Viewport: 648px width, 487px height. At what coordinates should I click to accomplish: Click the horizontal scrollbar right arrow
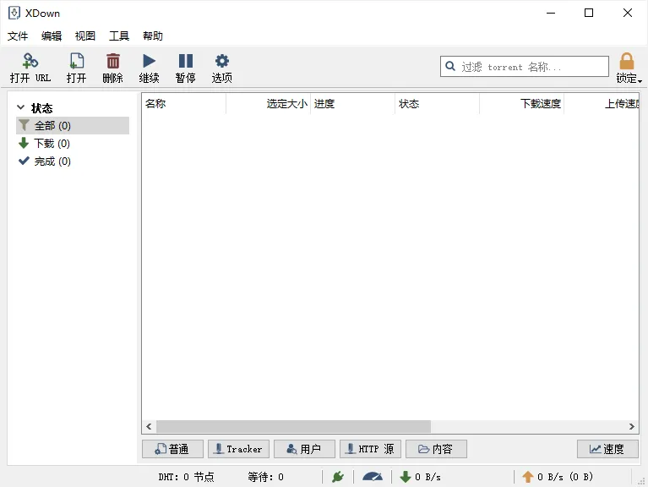[631, 426]
